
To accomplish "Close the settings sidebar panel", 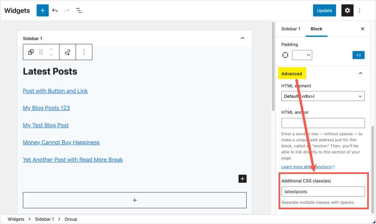I will pos(363,29).
